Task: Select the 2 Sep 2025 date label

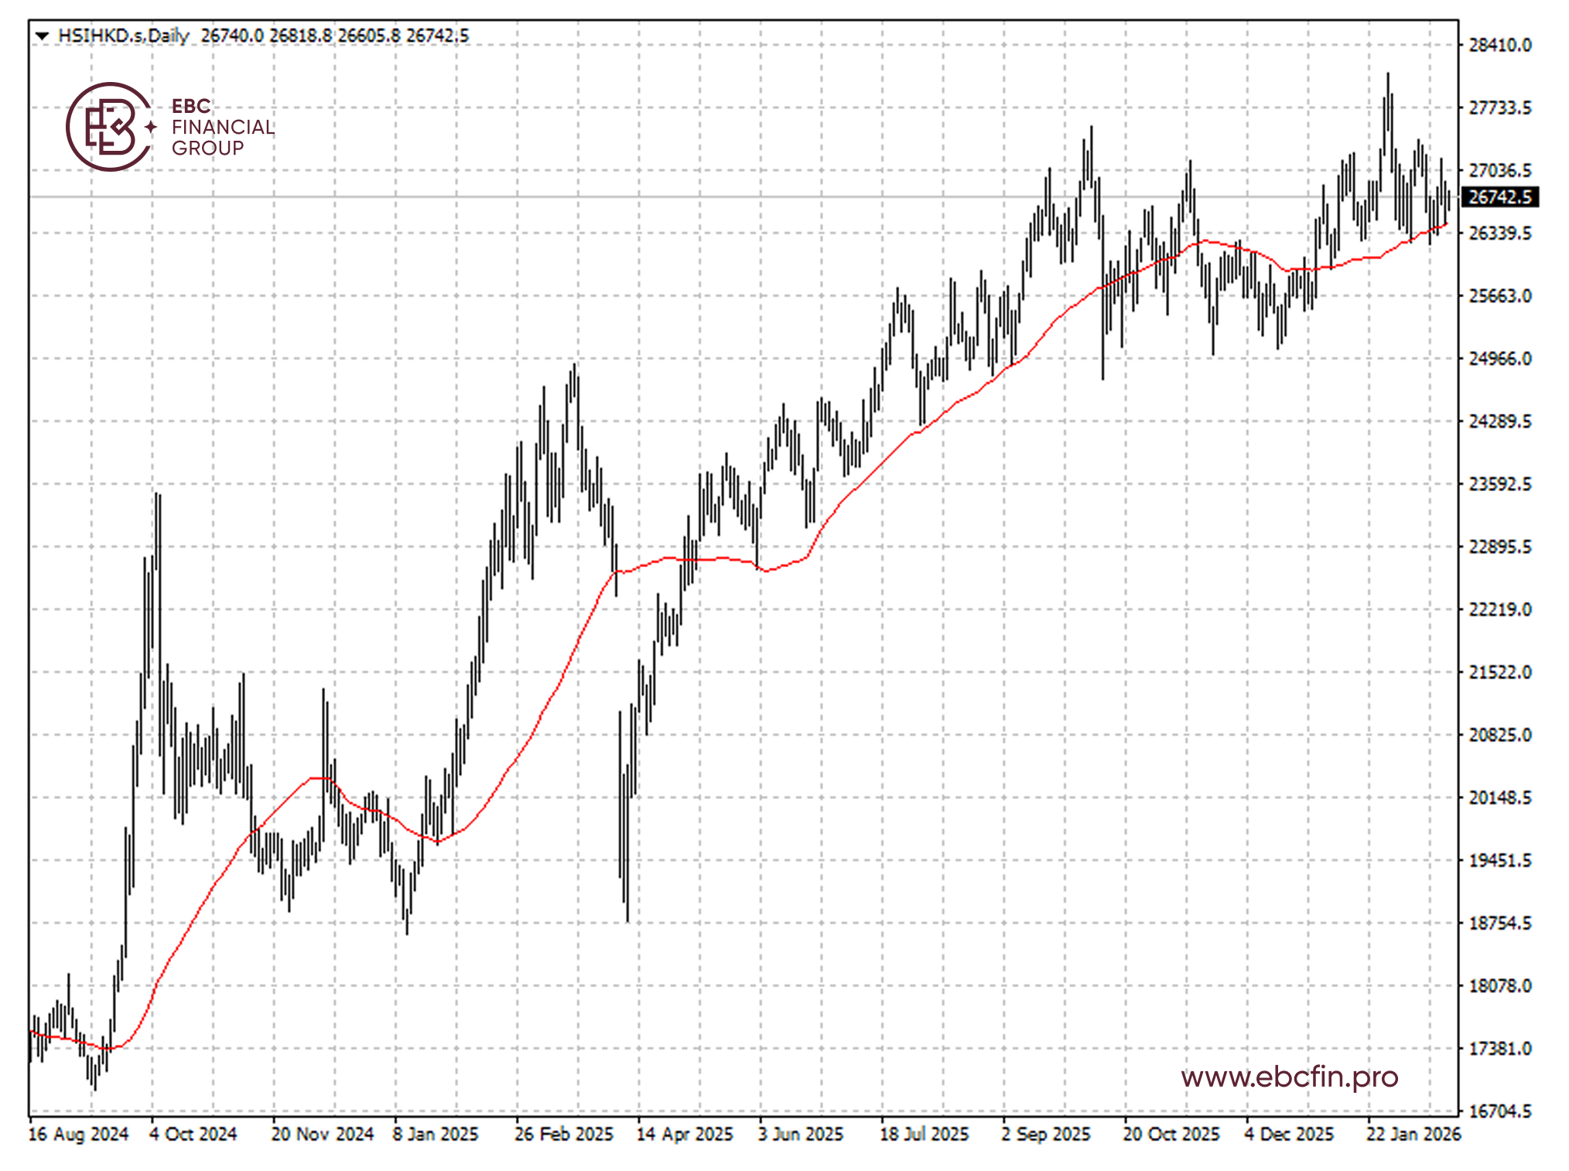Action: click(1045, 1134)
